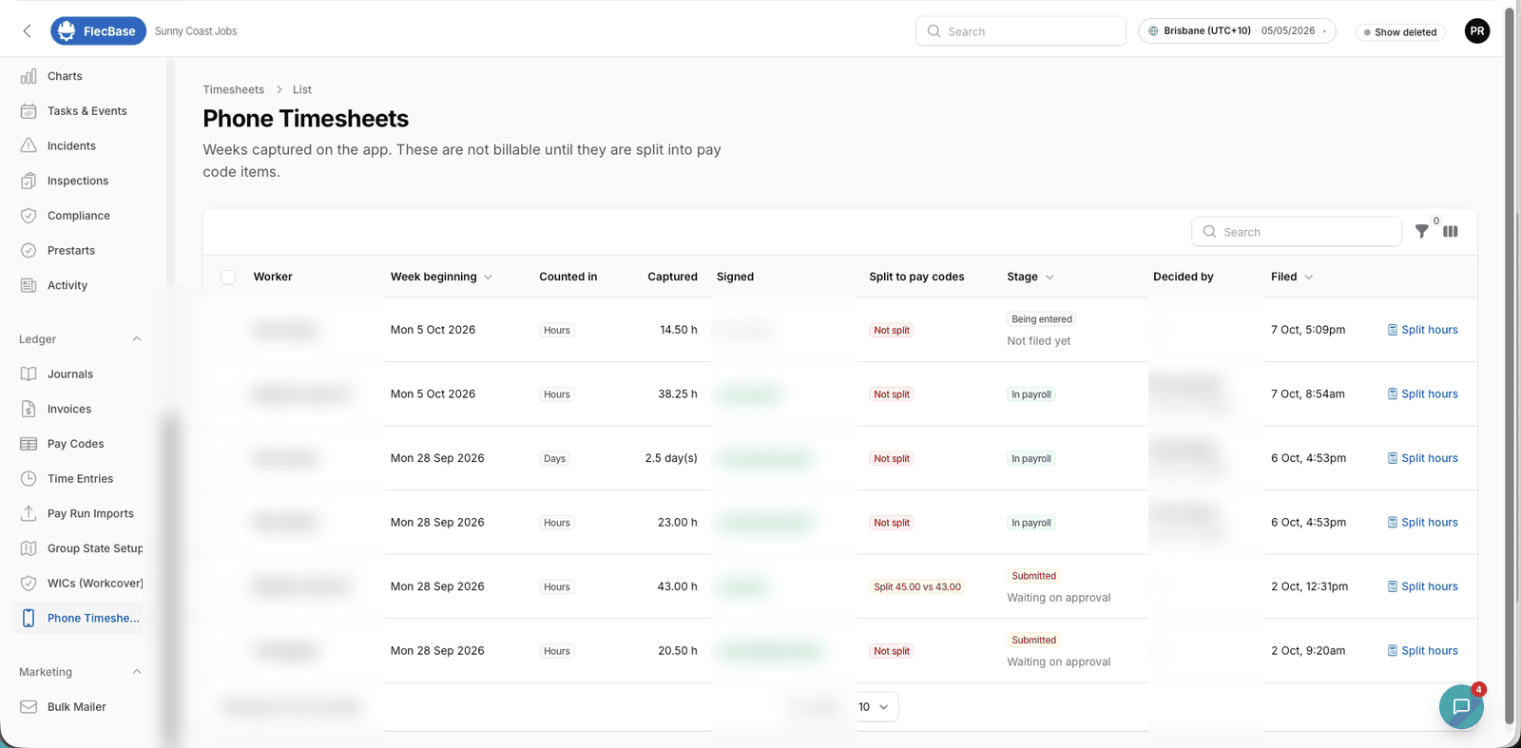
Task: Open Pay Run Imports upload icon
Action: (x=29, y=513)
